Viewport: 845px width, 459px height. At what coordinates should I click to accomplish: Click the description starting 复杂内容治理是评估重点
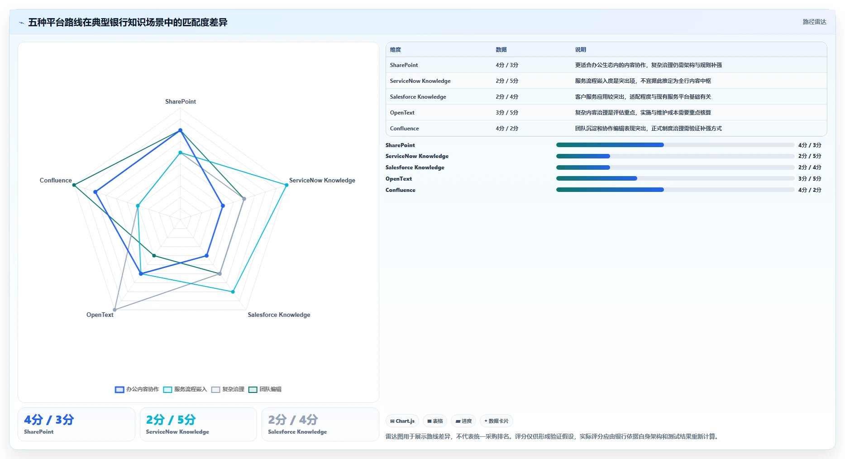pos(643,113)
